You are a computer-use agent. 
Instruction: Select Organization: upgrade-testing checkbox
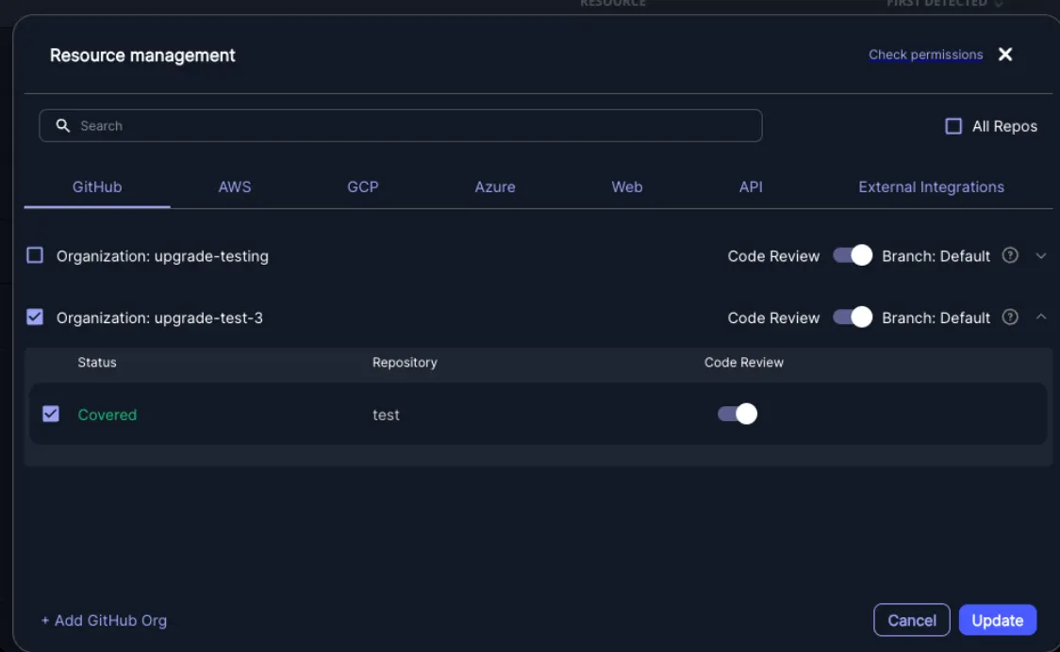point(35,255)
